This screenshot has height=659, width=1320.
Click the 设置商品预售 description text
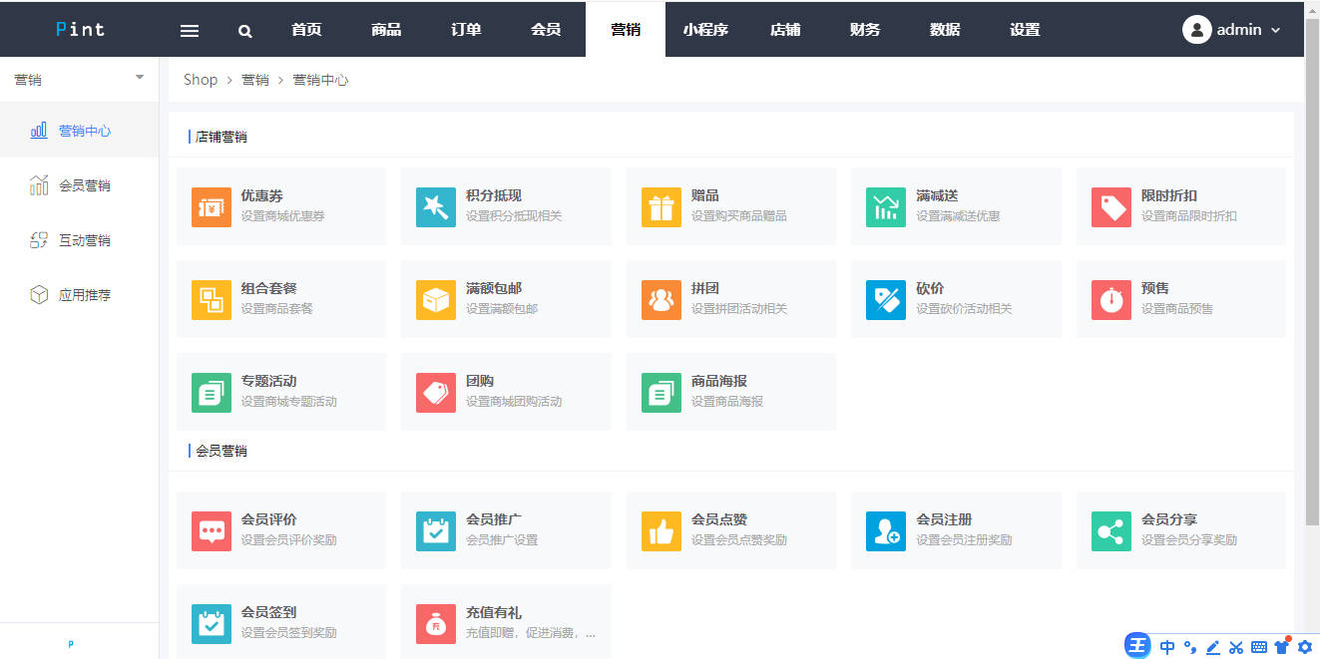tap(1177, 309)
